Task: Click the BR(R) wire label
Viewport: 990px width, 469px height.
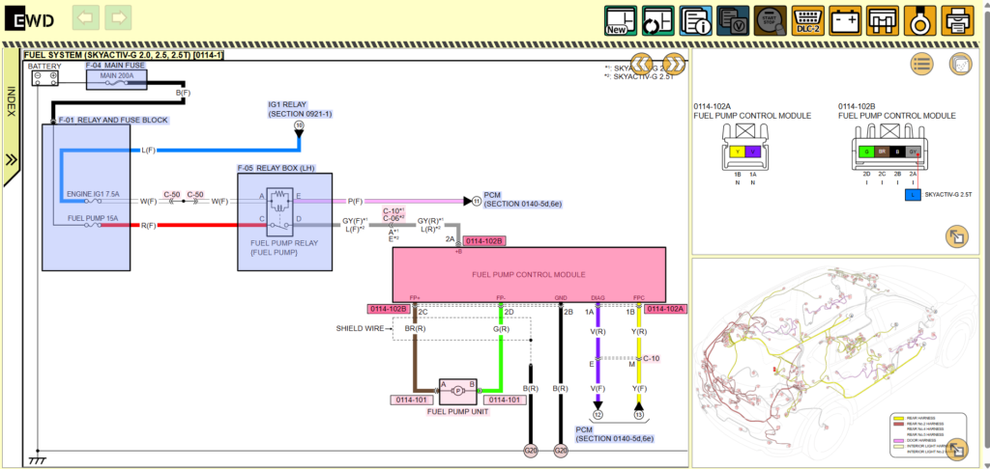Action: [415, 328]
